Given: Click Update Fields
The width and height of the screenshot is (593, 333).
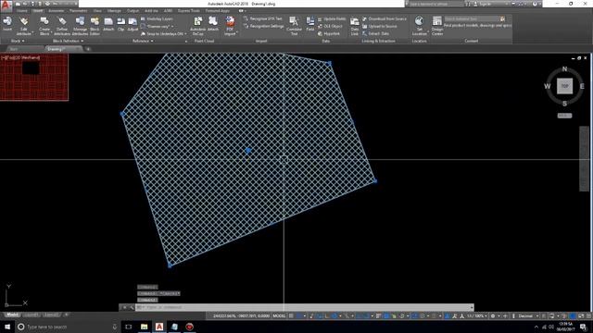Looking at the screenshot, I should click(x=332, y=18).
